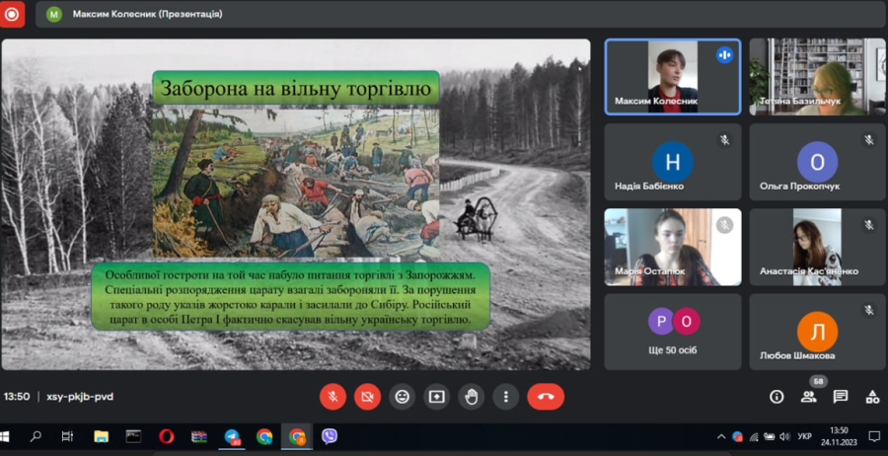The height and width of the screenshot is (456, 888).
Task: Click the 58 participant count badge
Action: pyautogui.click(x=818, y=381)
